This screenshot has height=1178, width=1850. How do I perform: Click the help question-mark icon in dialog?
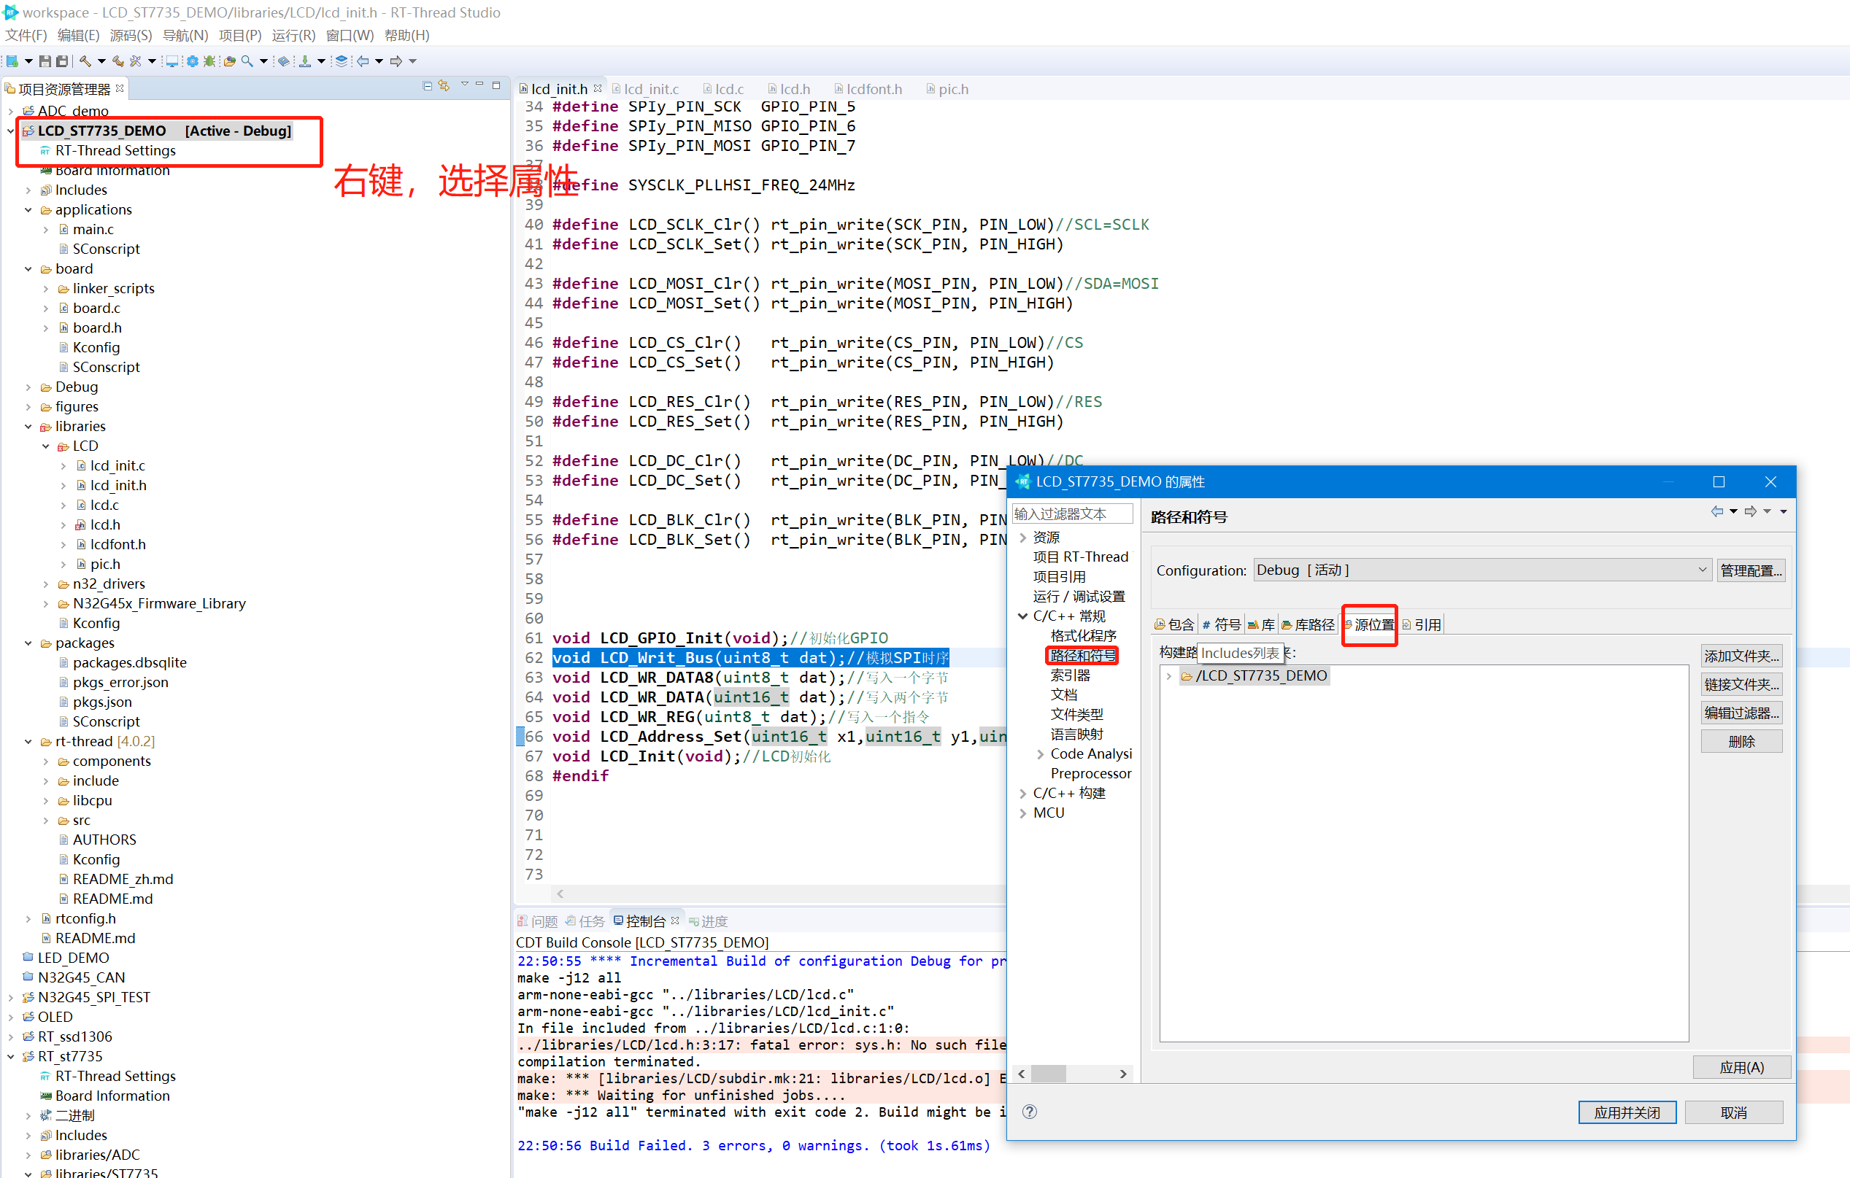[1030, 1111]
